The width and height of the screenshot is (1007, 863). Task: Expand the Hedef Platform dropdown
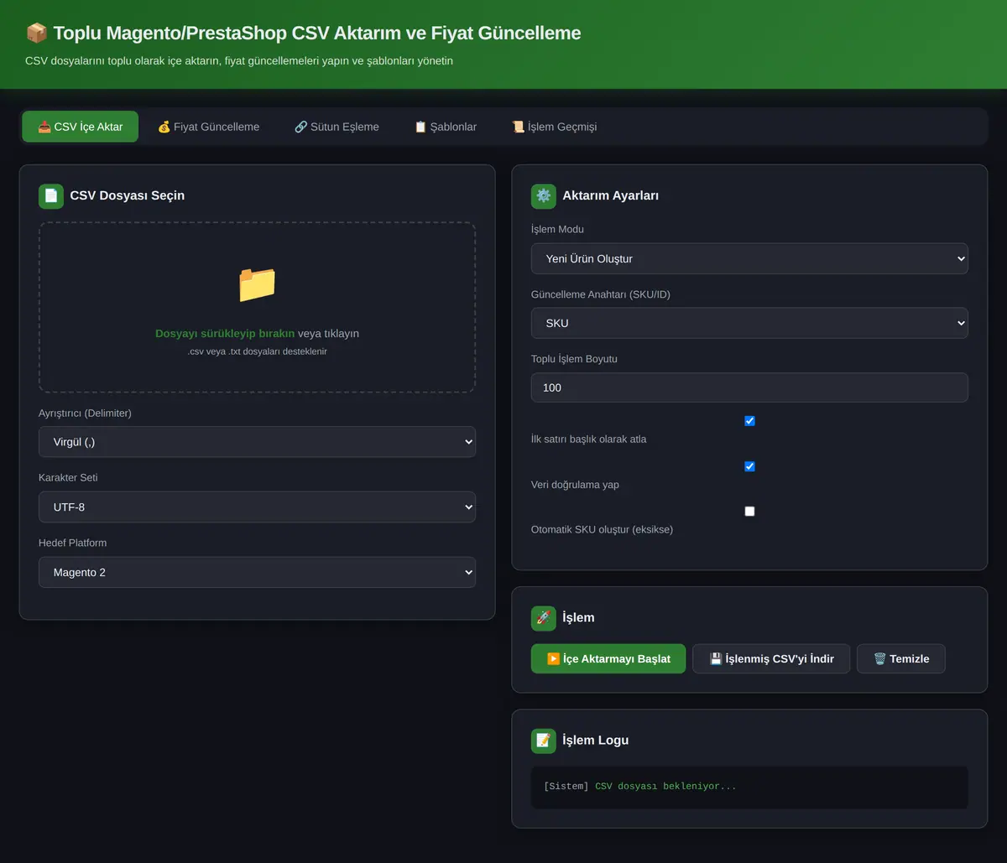click(257, 573)
